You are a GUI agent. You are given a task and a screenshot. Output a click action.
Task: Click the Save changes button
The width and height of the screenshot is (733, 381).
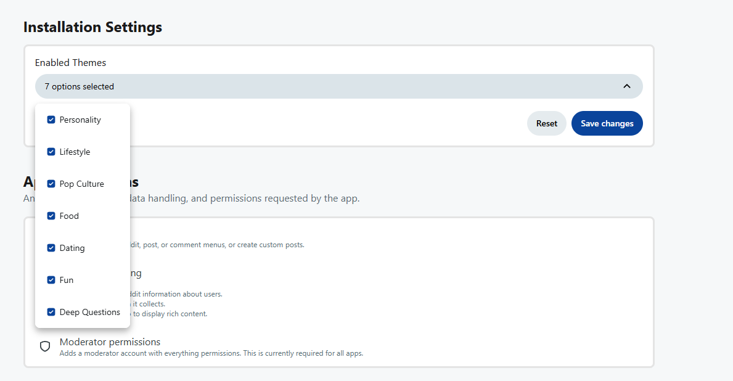click(x=607, y=123)
